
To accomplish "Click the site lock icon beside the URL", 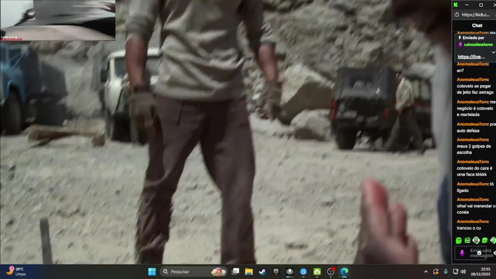I will (x=456, y=15).
